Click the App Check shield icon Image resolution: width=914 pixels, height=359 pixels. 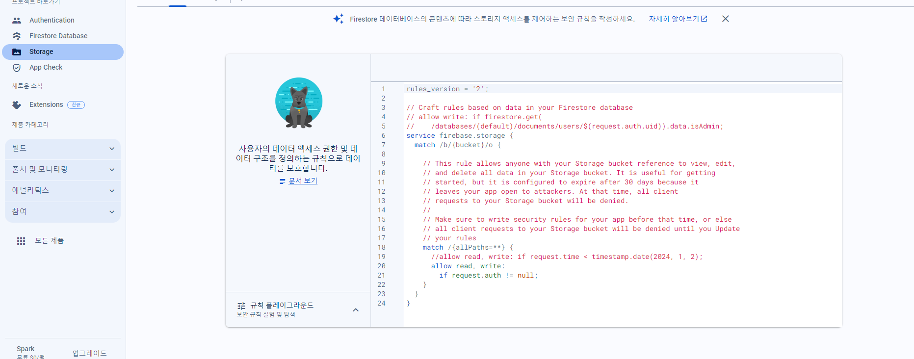[x=17, y=68]
